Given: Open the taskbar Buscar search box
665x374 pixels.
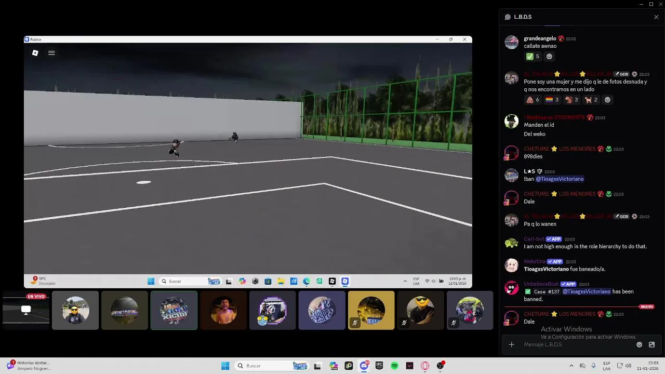Looking at the screenshot, I should pos(271,366).
